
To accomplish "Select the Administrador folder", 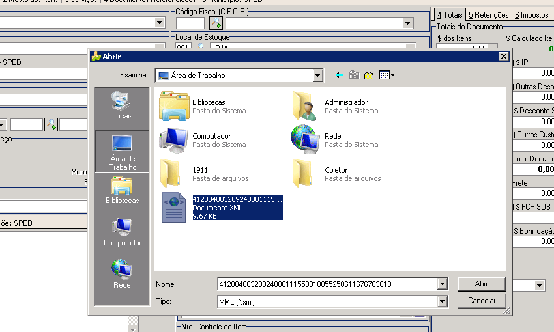I will [335, 106].
